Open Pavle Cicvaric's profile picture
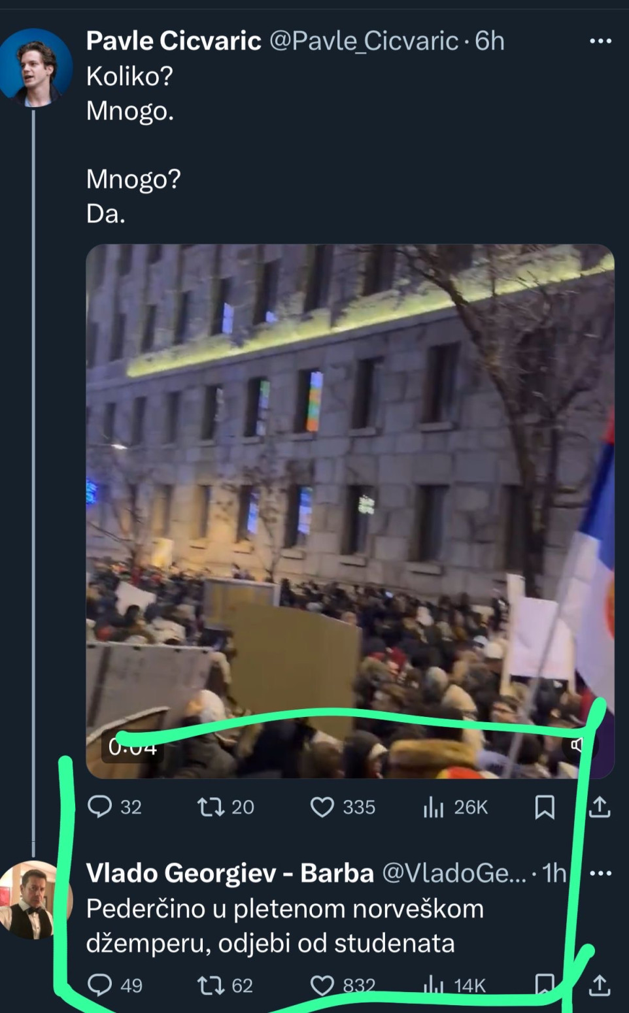Viewport: 629px width, 1013px height. (35, 67)
